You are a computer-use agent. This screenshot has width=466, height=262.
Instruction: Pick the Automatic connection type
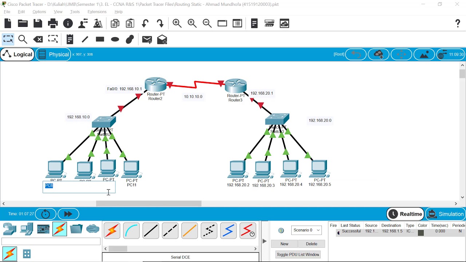(112, 231)
